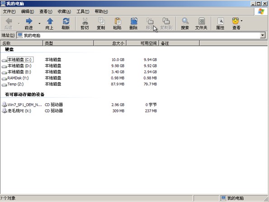
Task: Select the Win7_SP1_OEM CD drive icon
Action: 4,104
